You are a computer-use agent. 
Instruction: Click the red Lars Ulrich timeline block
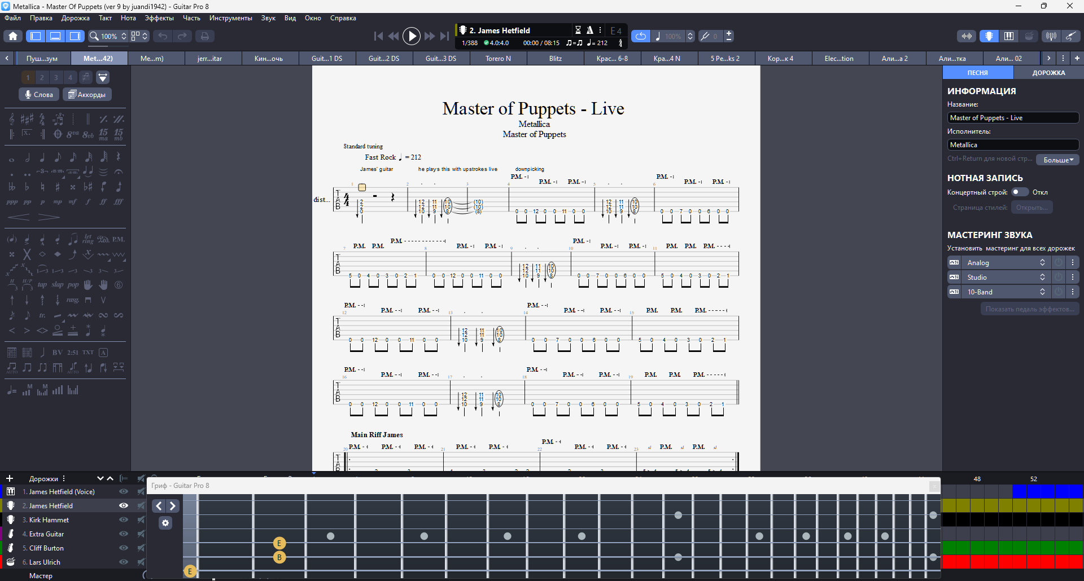(x=1012, y=562)
